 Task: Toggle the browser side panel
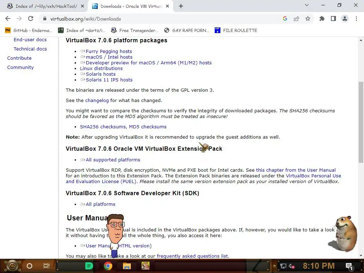[333, 18]
